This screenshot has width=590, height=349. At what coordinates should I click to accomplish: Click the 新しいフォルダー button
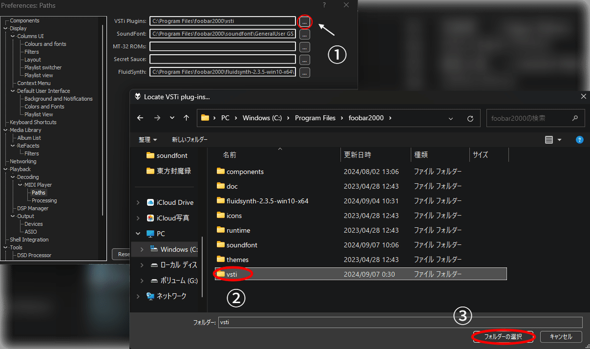coord(190,140)
